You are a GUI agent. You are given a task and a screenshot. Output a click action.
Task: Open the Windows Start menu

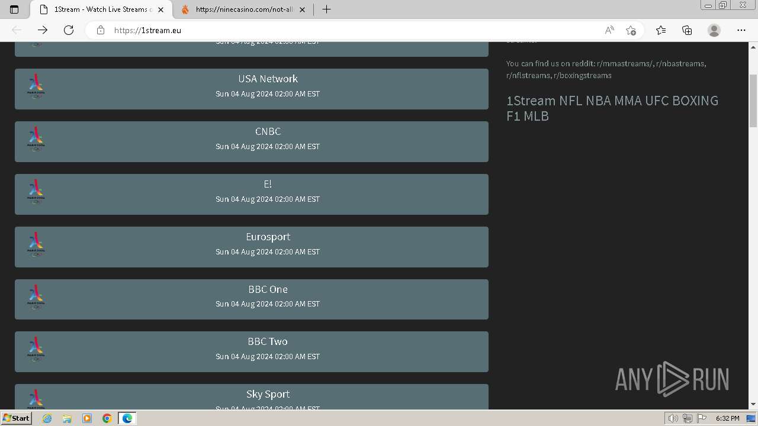(x=16, y=418)
